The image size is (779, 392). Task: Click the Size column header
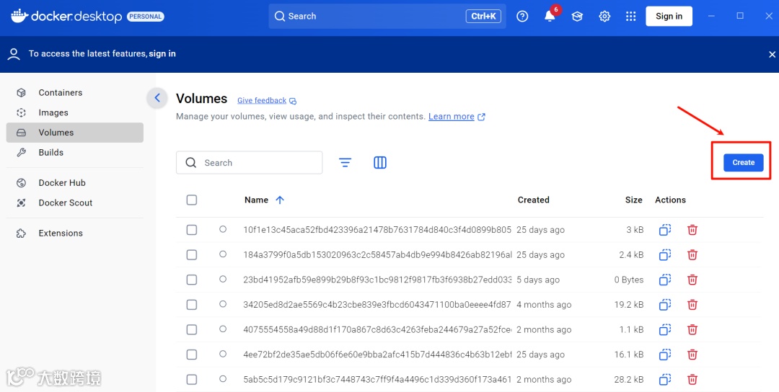[x=633, y=200]
